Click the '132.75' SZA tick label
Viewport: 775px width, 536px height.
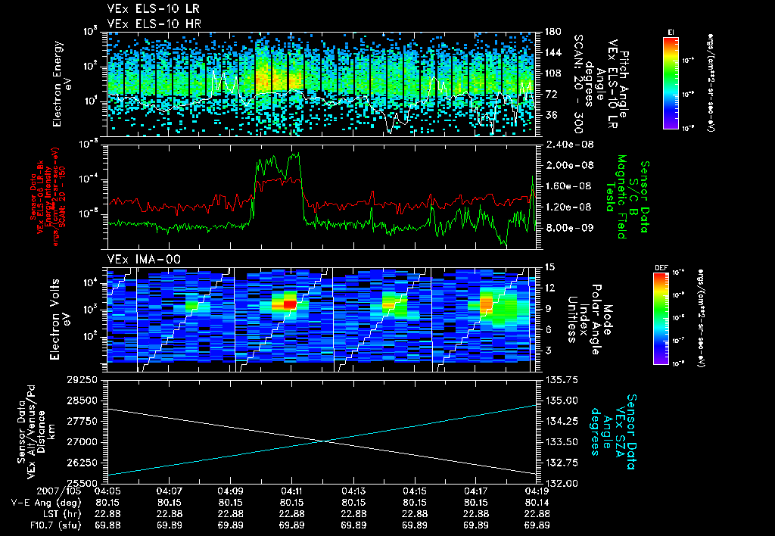point(561,463)
